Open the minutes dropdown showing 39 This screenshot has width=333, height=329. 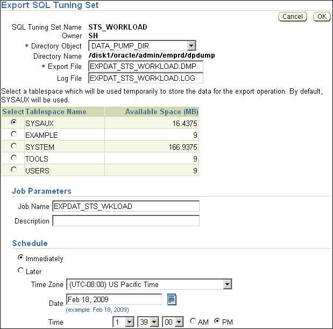148,322
